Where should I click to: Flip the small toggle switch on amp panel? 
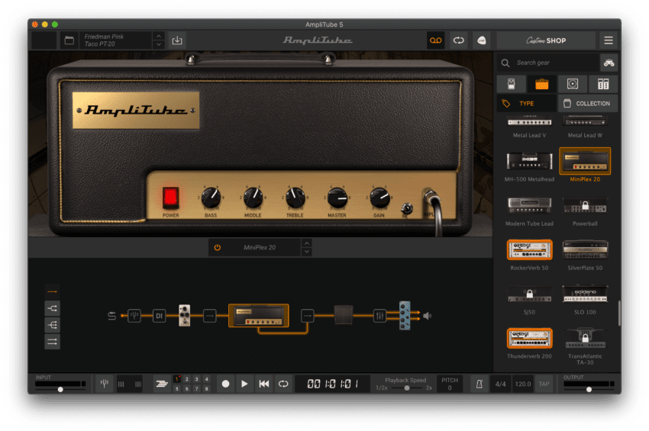point(406,208)
